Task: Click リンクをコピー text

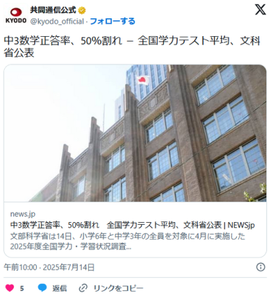Action: click(119, 288)
